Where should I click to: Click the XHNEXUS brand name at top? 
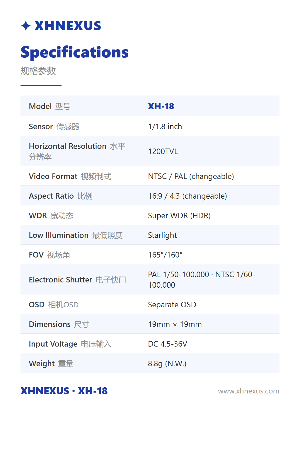tap(68, 26)
